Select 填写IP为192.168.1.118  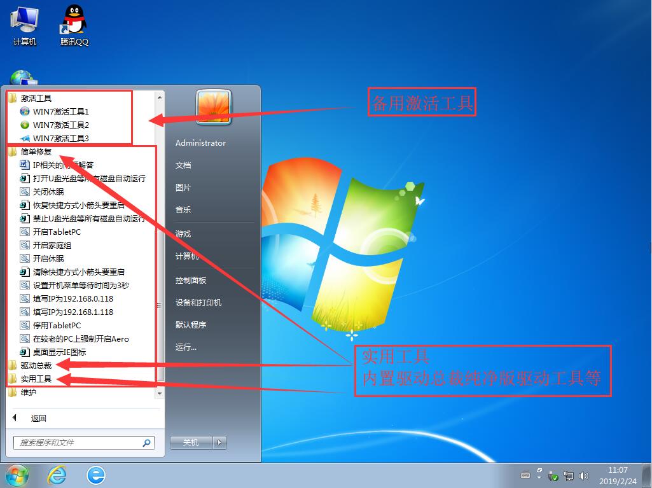[x=67, y=312]
